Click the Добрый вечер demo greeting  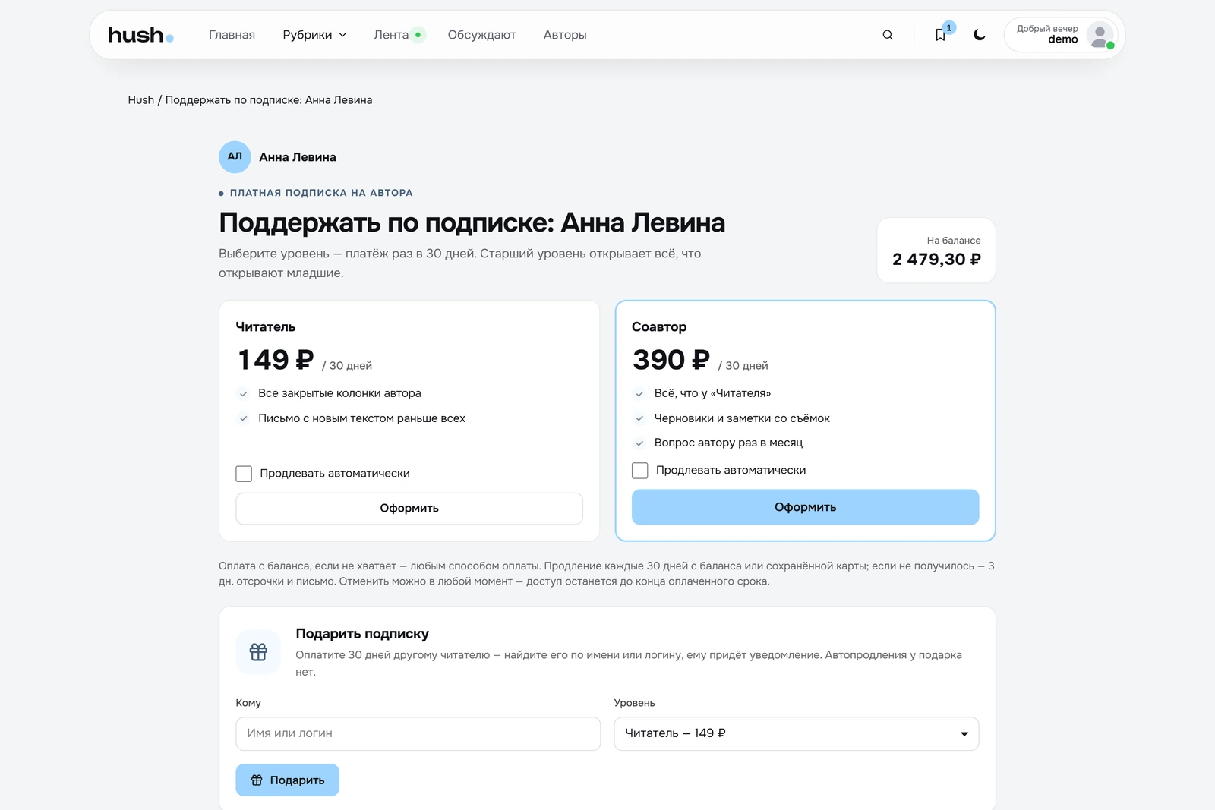[x=1047, y=34]
